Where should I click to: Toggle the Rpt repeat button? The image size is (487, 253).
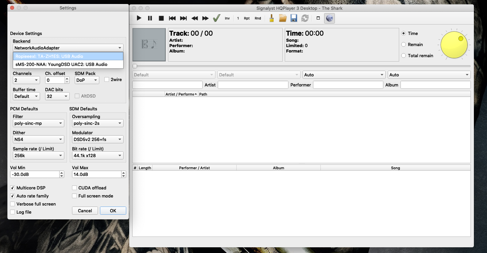point(247,18)
